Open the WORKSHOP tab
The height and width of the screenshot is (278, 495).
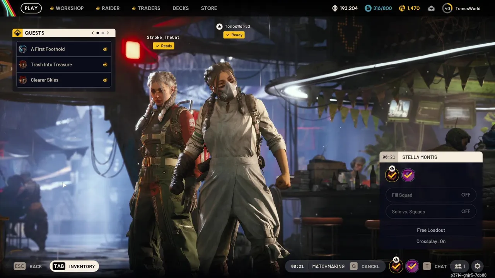67,8
